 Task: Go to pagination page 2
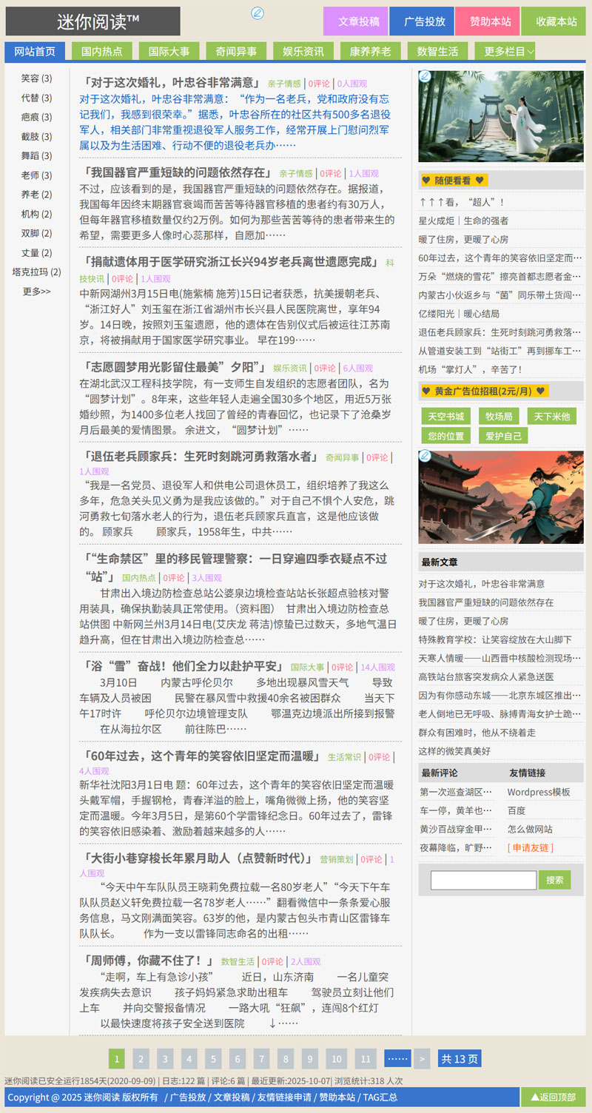tap(141, 1058)
